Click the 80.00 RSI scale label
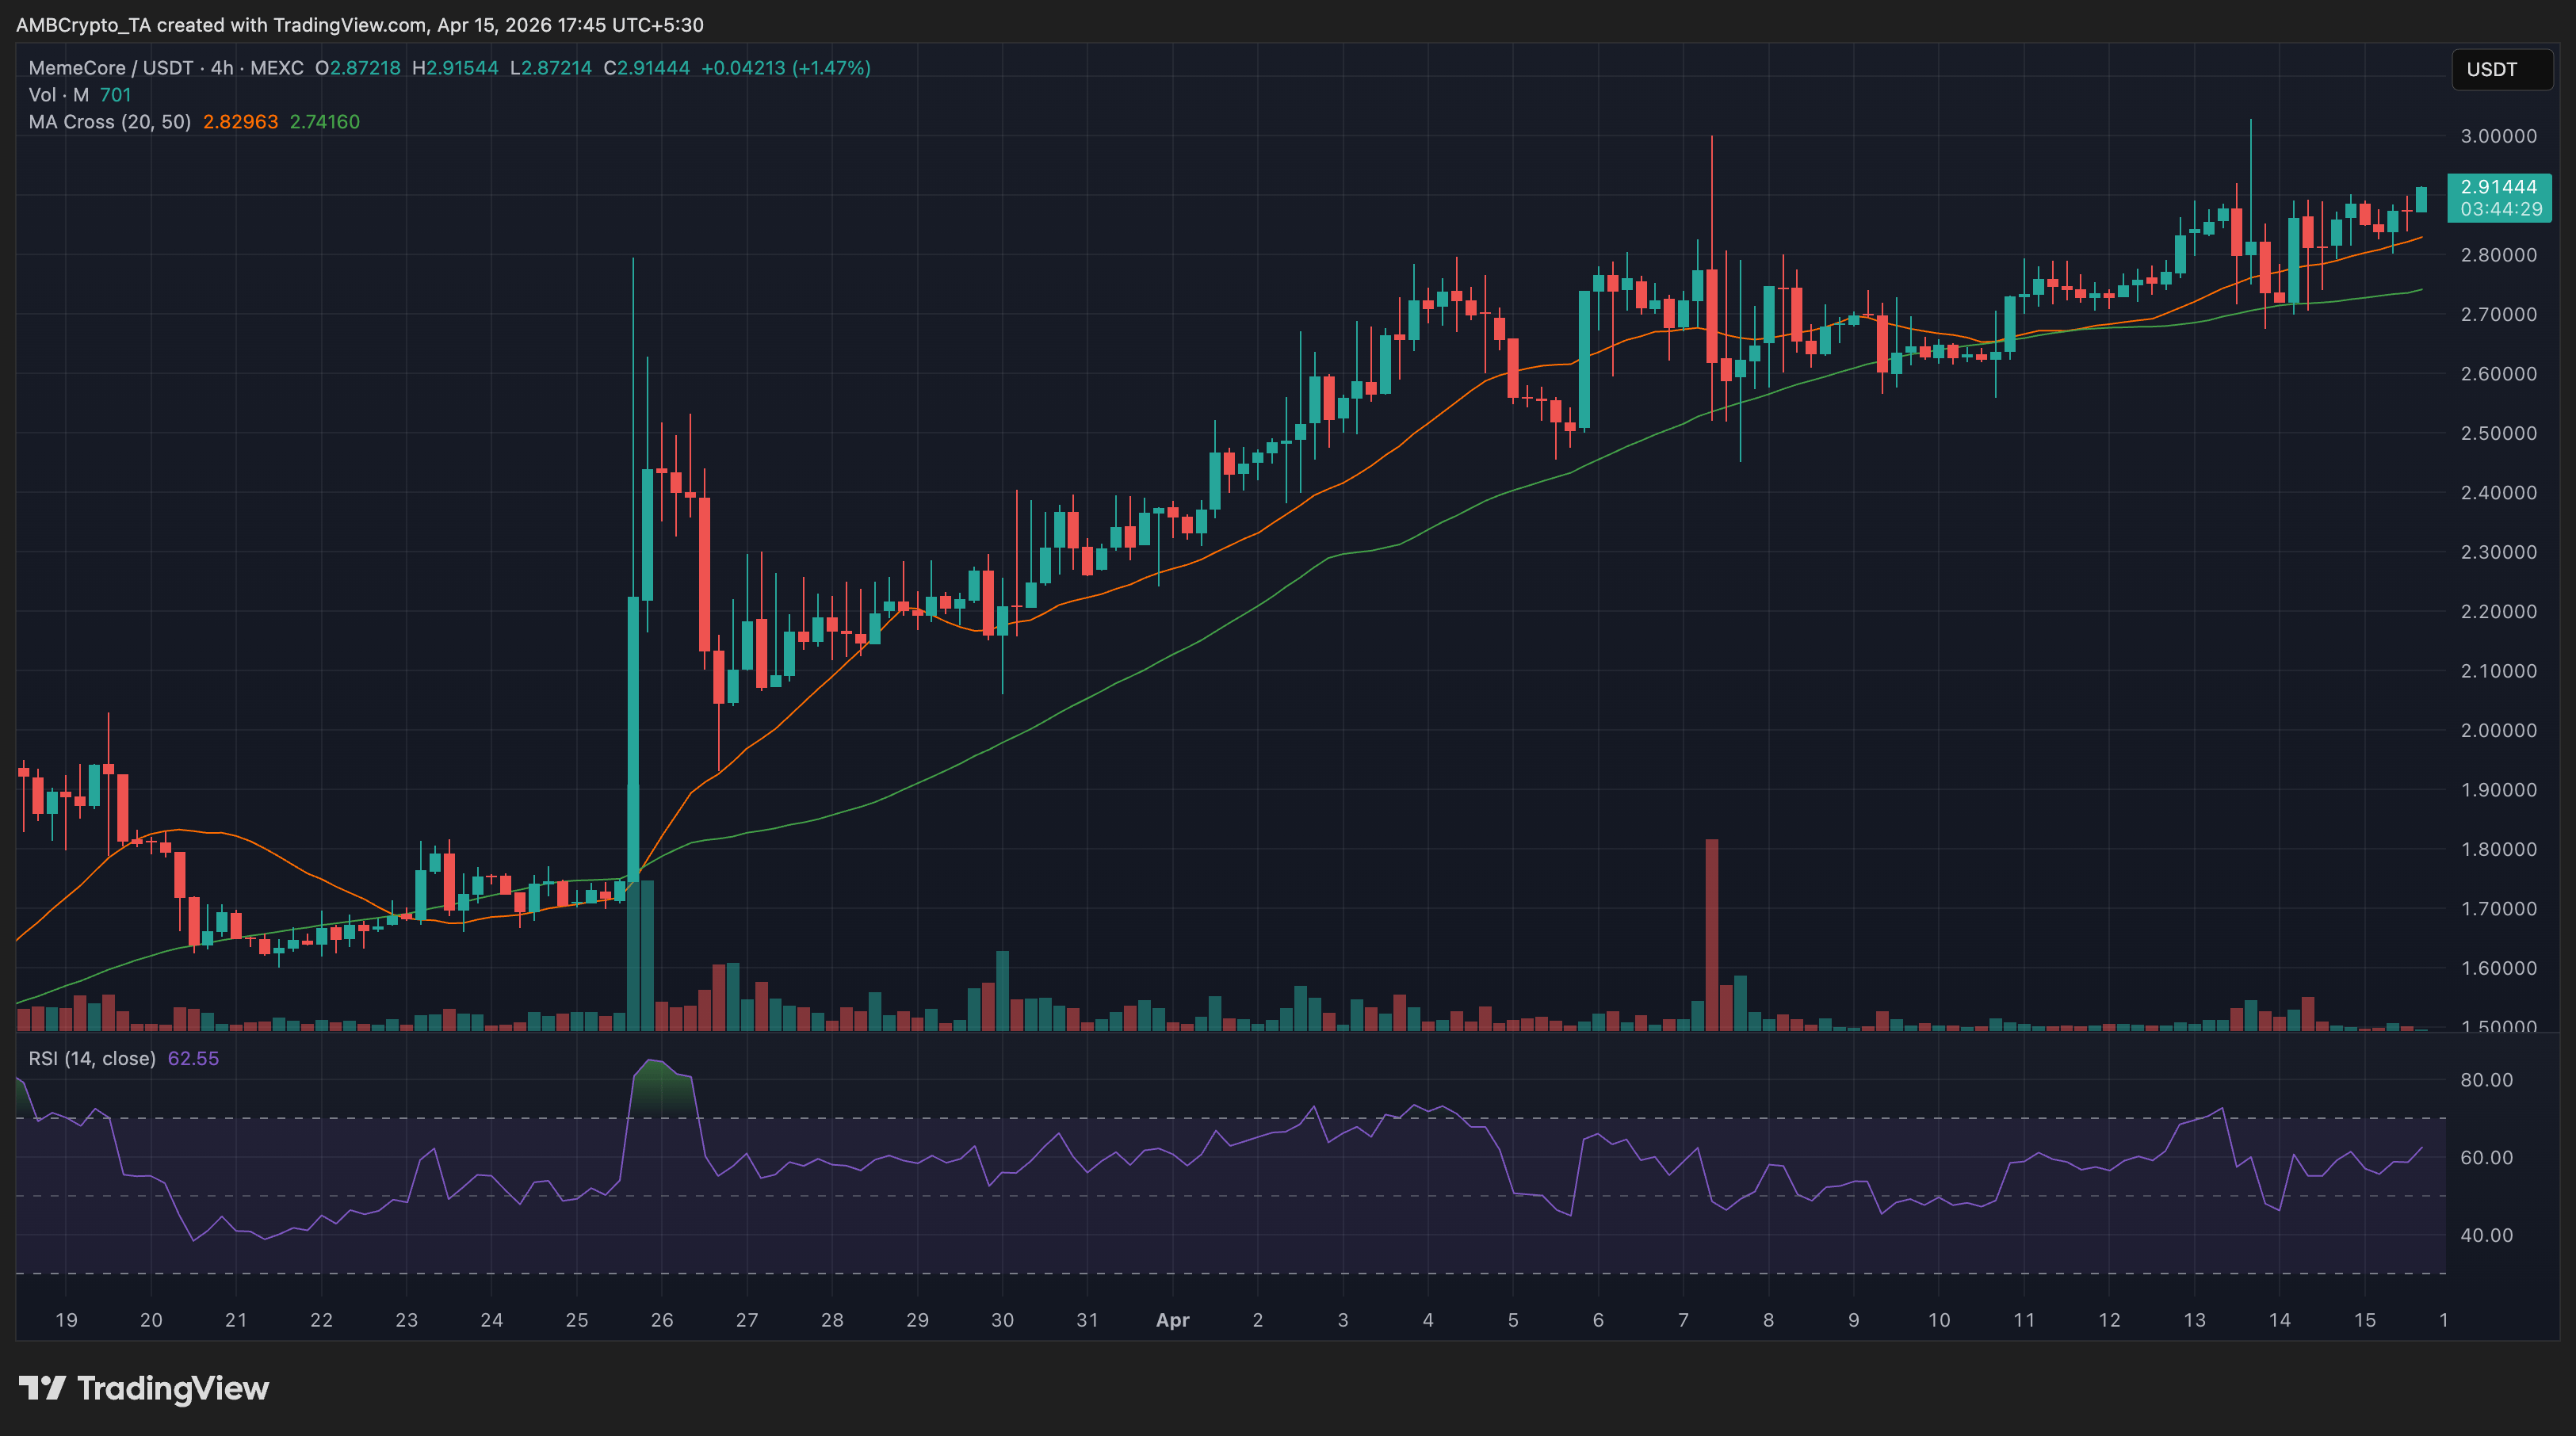 (x=2486, y=1080)
